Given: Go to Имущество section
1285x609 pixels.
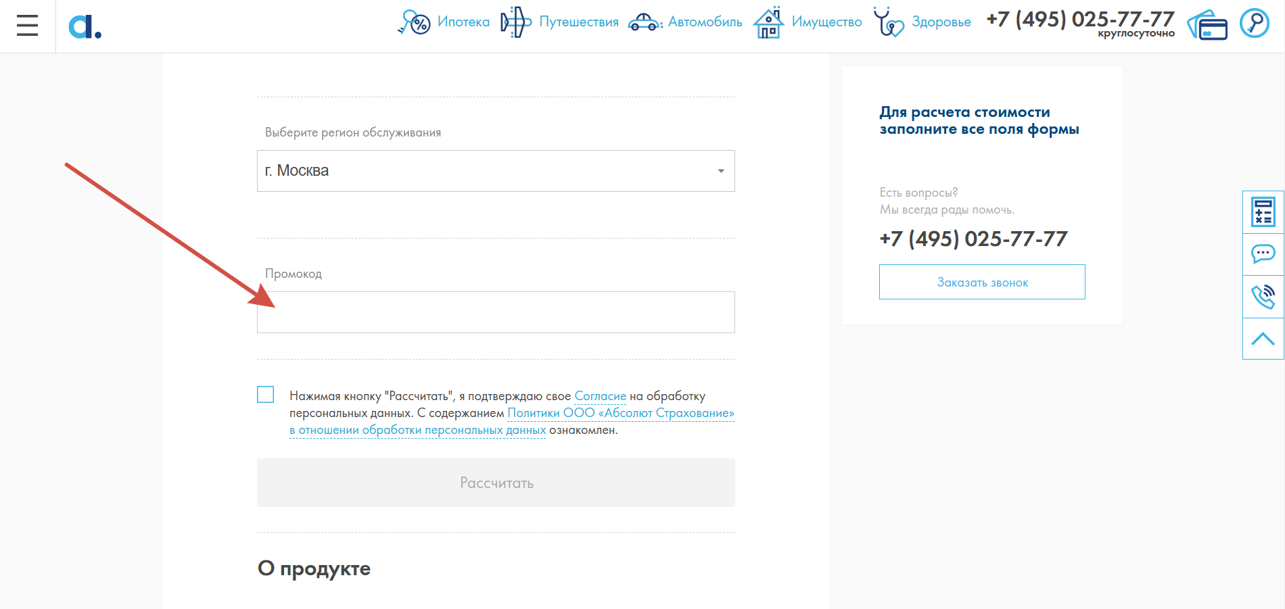Looking at the screenshot, I should click(x=826, y=22).
